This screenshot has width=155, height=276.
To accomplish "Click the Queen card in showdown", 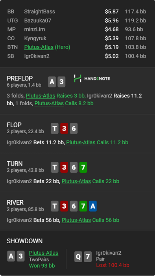I will [78, 257].
